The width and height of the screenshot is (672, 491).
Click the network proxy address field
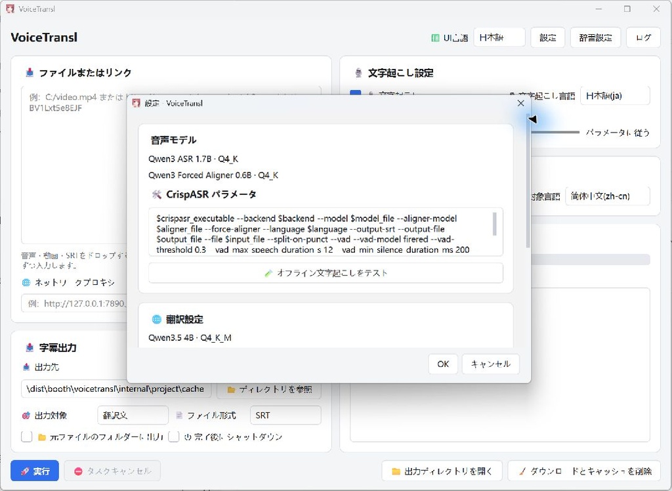pos(74,304)
